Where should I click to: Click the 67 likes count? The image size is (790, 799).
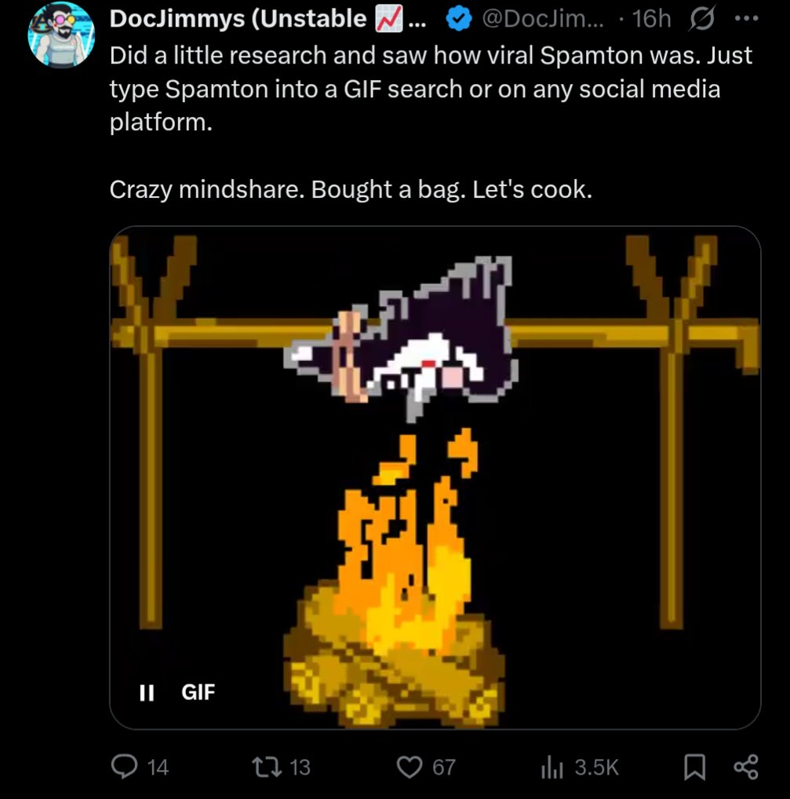tap(444, 768)
